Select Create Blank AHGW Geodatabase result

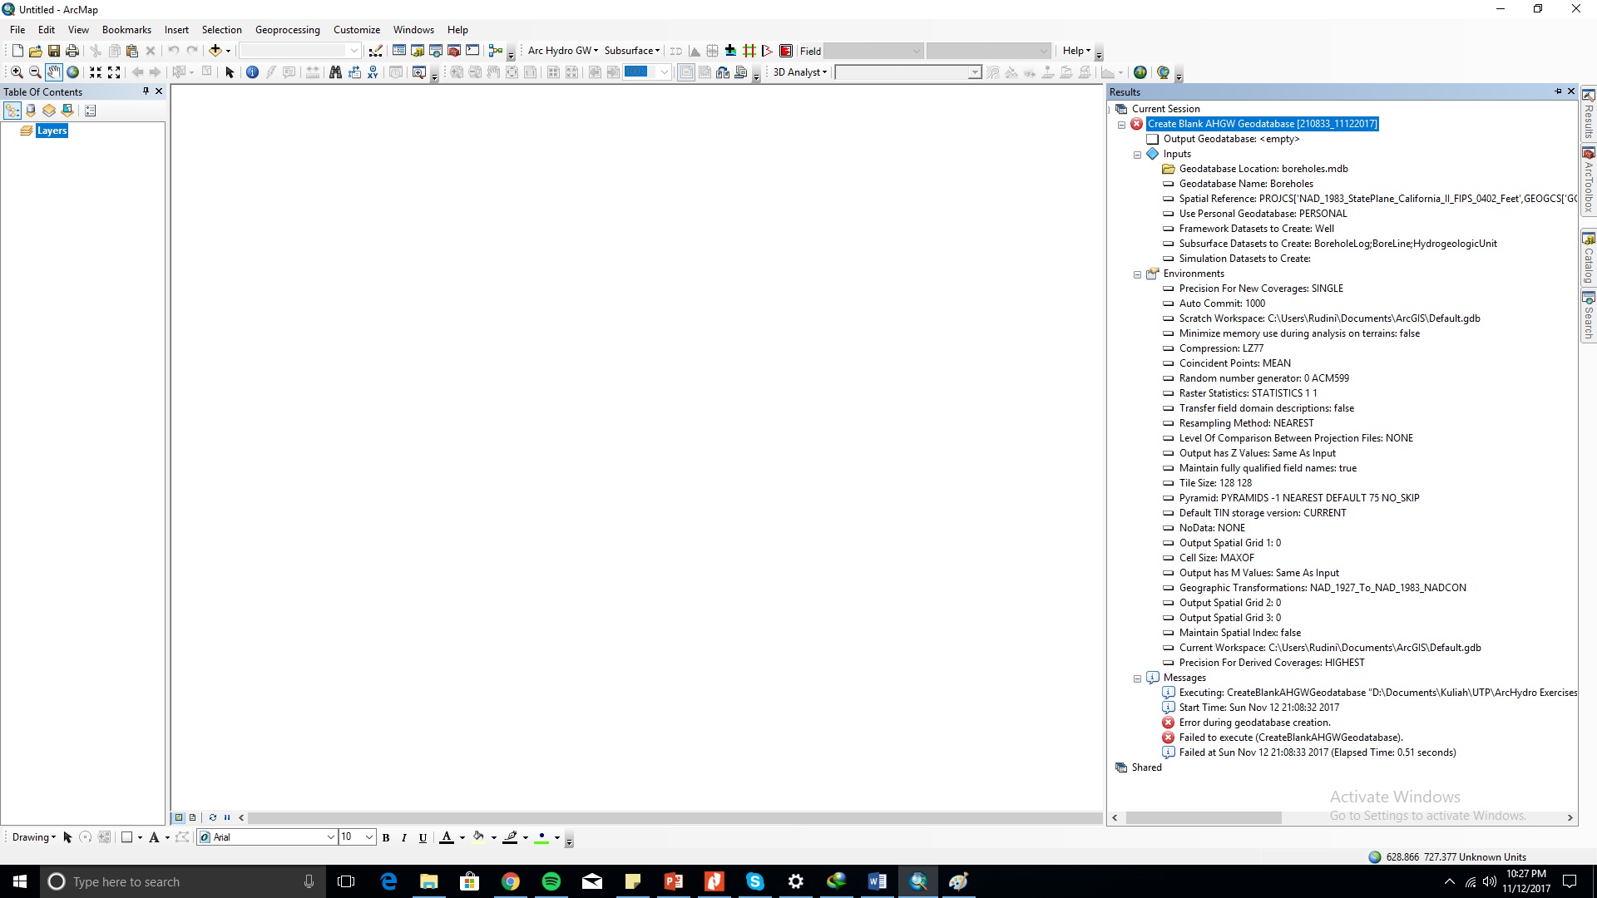1261,124
